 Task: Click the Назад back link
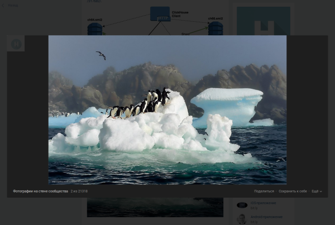coord(13,6)
